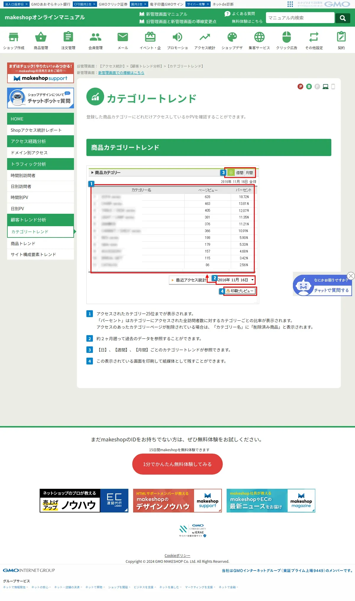Click ネットde診断 top link
355x601 pixels.
223,4
